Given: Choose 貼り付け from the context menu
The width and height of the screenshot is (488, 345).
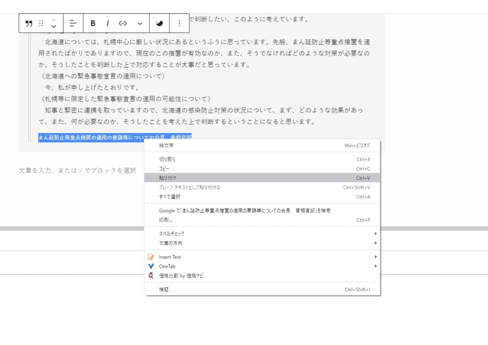Looking at the screenshot, I should click(167, 178).
